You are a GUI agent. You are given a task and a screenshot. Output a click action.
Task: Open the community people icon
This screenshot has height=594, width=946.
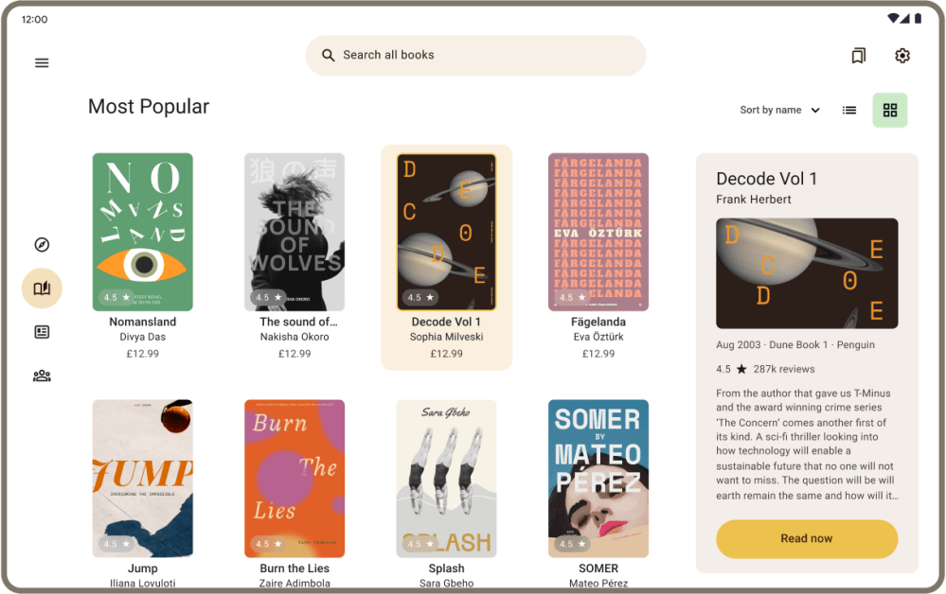42,376
